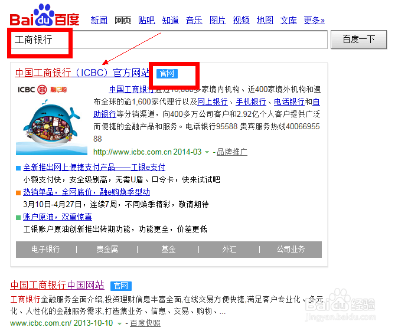Click the blue 官网 badge of ICBC官方网站
This screenshot has width=398, height=331.
click(x=167, y=74)
